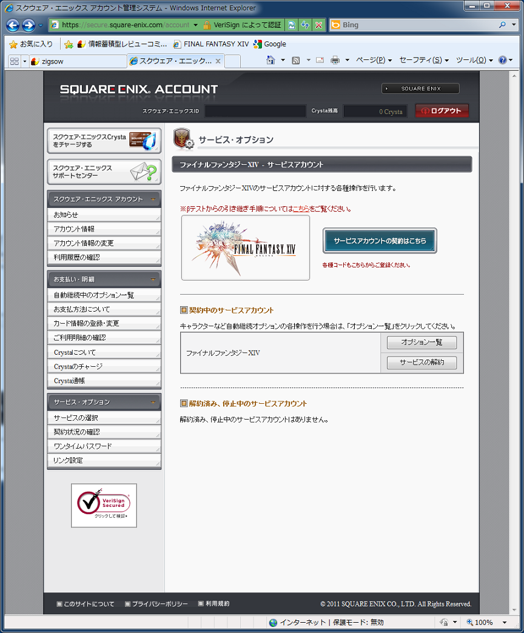Click the オプション一覧 button
The width and height of the screenshot is (524, 633).
(422, 343)
